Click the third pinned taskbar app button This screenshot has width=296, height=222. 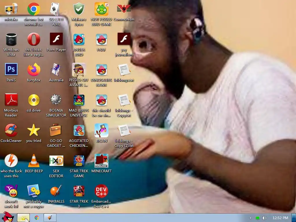(50, 218)
